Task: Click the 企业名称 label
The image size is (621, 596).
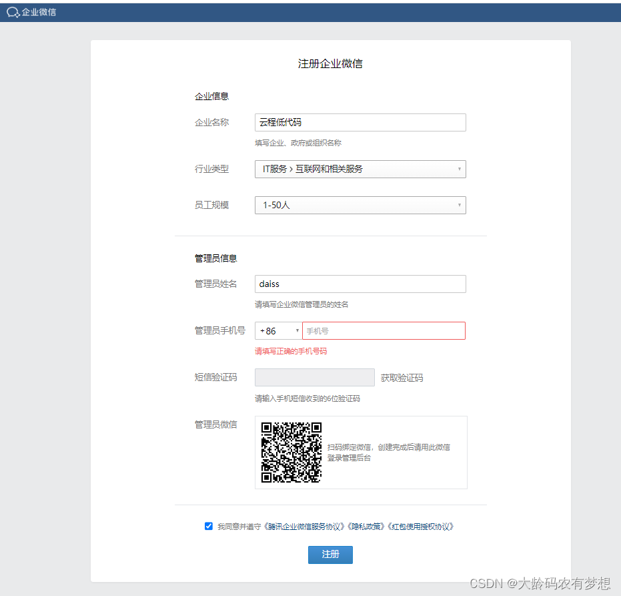Action: (211, 122)
